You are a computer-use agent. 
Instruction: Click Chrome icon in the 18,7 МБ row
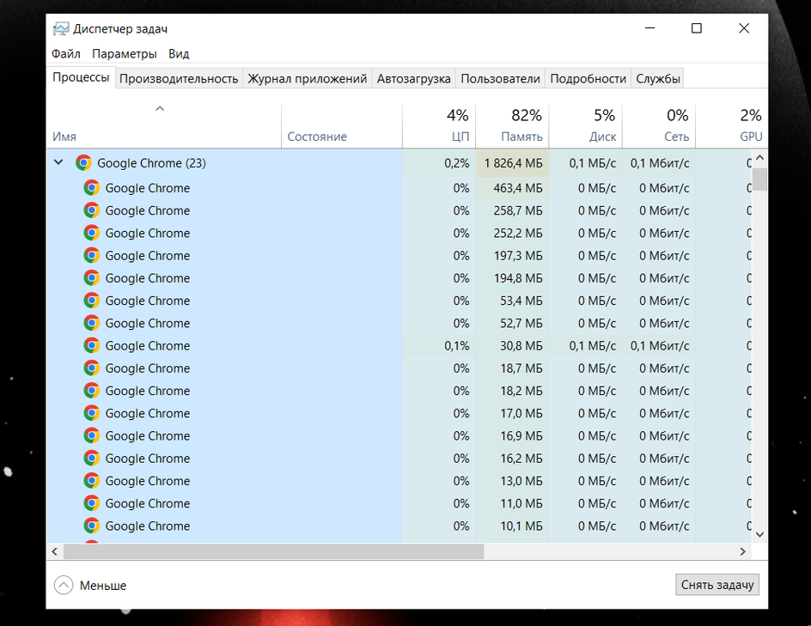[x=92, y=368]
